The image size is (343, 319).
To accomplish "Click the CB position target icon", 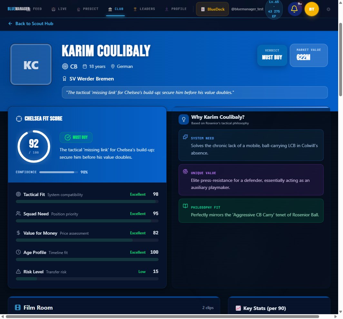I will click(x=65, y=66).
